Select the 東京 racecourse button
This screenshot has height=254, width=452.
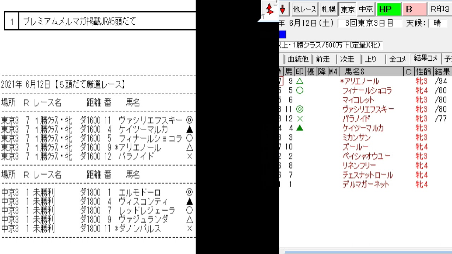pos(348,10)
